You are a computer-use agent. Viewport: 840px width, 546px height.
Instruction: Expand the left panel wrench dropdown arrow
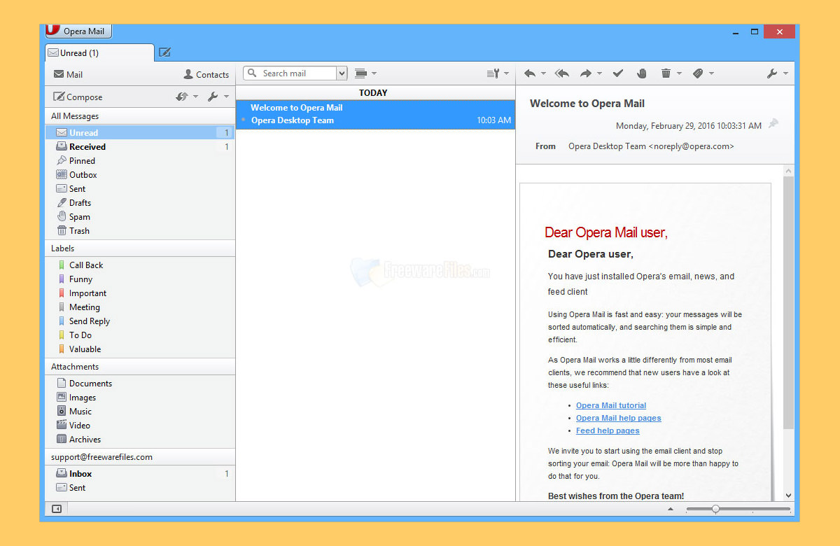(226, 97)
